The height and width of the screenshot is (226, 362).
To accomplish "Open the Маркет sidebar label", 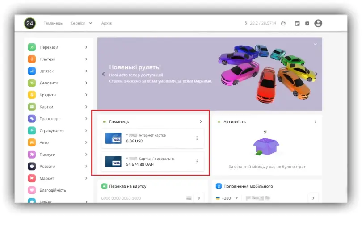I will [x=46, y=179].
